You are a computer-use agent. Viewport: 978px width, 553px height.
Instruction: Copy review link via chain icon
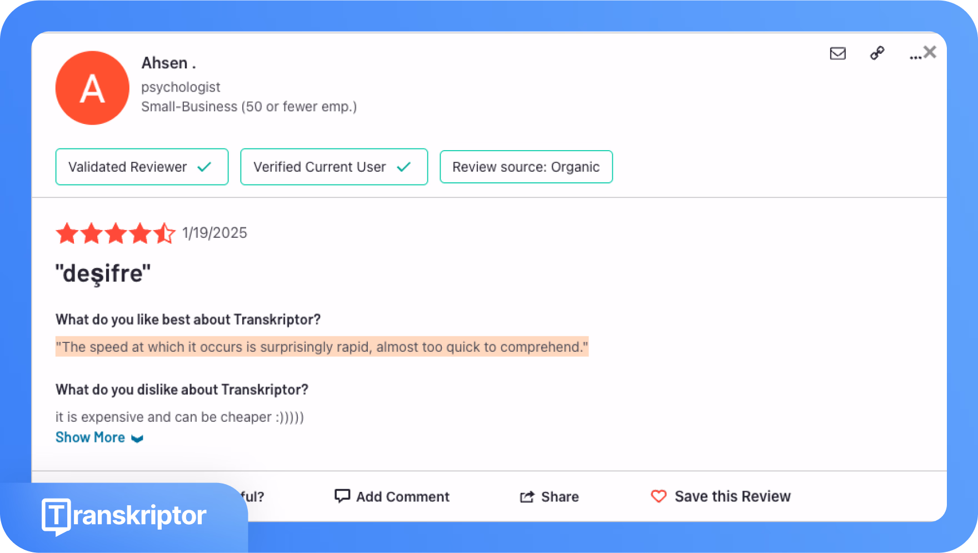coord(877,53)
